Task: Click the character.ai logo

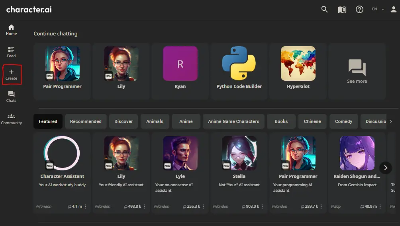Action: (29, 10)
